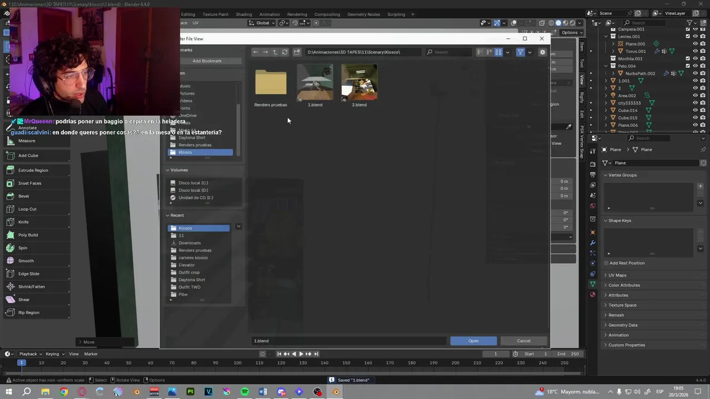Select the Edge Slide tool
Viewport: 710px width, 399px height.
37,274
